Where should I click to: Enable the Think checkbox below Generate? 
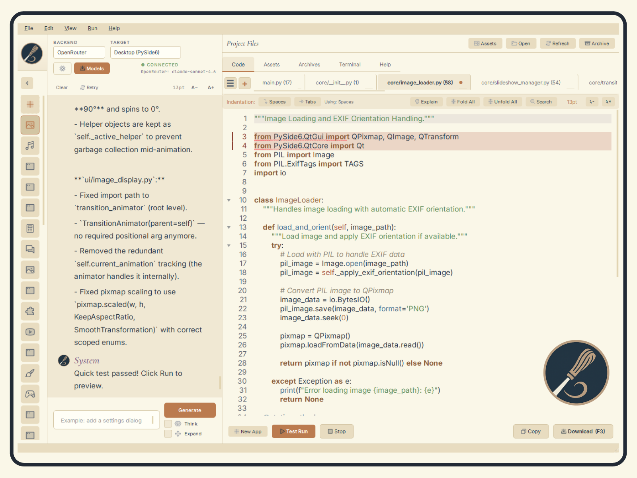click(168, 423)
